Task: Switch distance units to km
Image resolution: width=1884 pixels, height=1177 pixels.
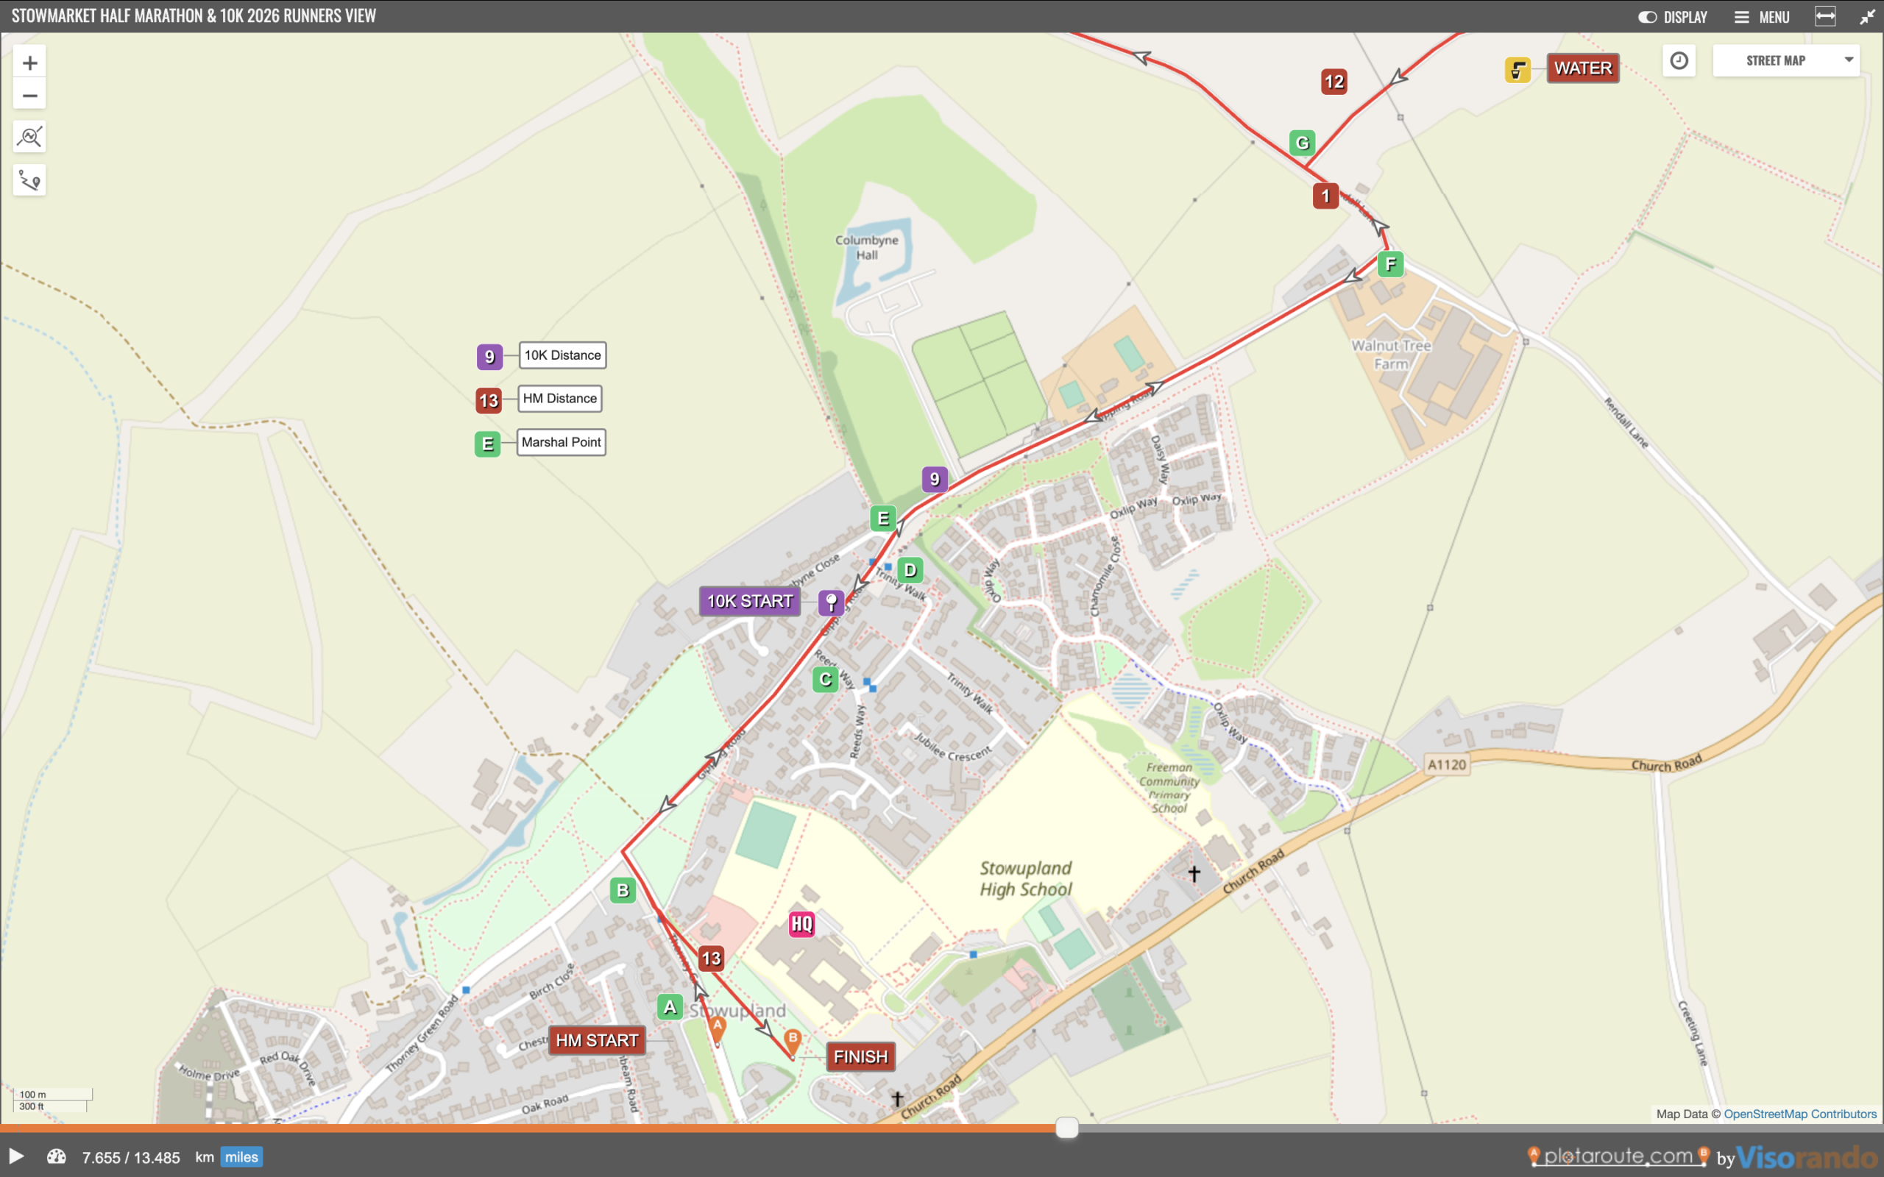Action: pos(205,1156)
